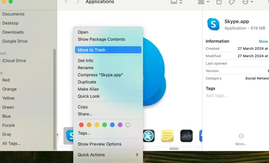Screen dimensions: 269x163
Task: Select the Red tag in sidebar
Action: click(6, 80)
